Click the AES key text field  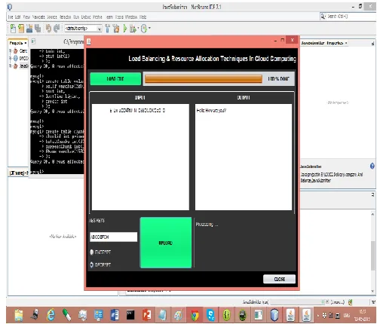113,237
